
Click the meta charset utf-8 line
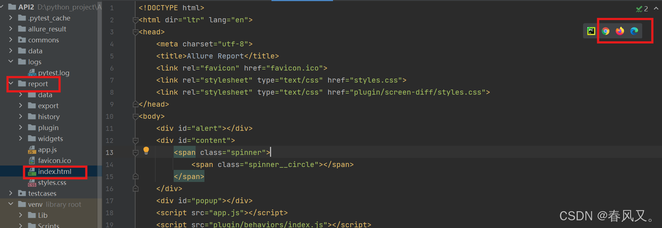(x=204, y=44)
